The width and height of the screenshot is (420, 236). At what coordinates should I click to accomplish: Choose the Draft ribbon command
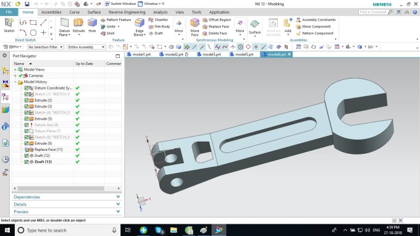click(156, 33)
